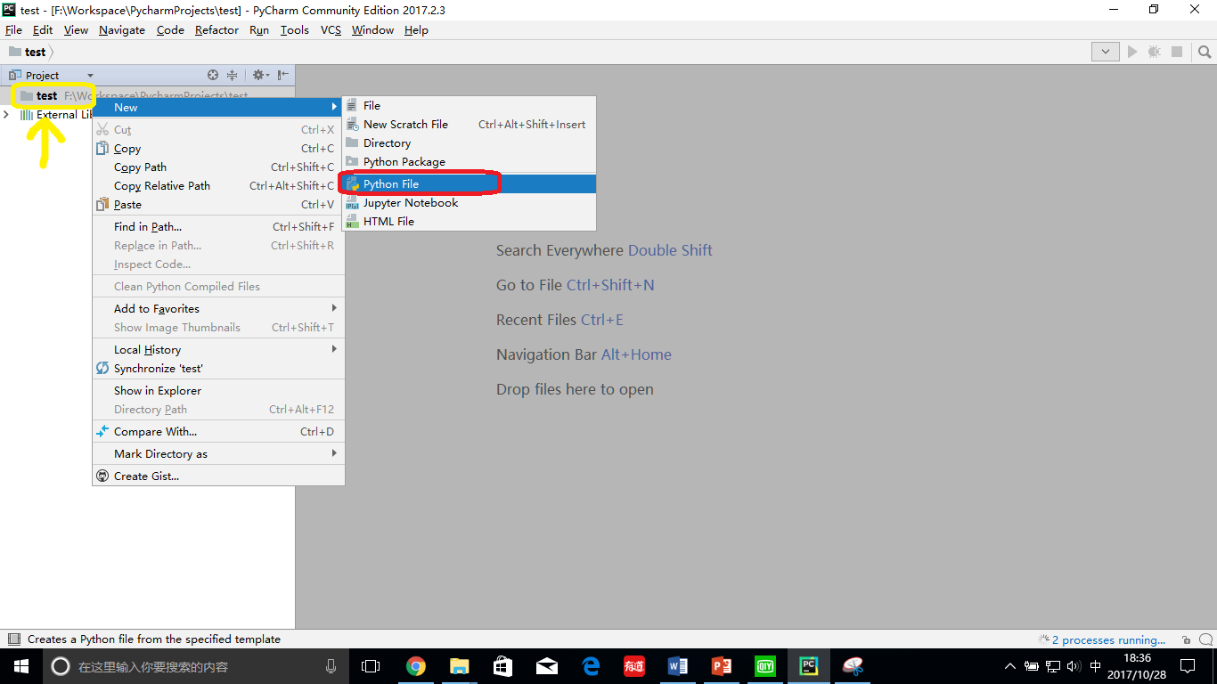The height and width of the screenshot is (684, 1217).
Task: Open the run configuration dropdown
Action: (1106, 52)
